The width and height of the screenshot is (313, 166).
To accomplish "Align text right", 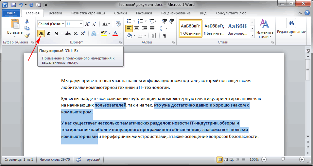I will point(144,28).
